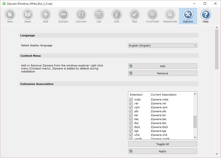Viewport: 221px width, 158px height.
Task: Click the Add files toolbar icon
Action: 45,14
